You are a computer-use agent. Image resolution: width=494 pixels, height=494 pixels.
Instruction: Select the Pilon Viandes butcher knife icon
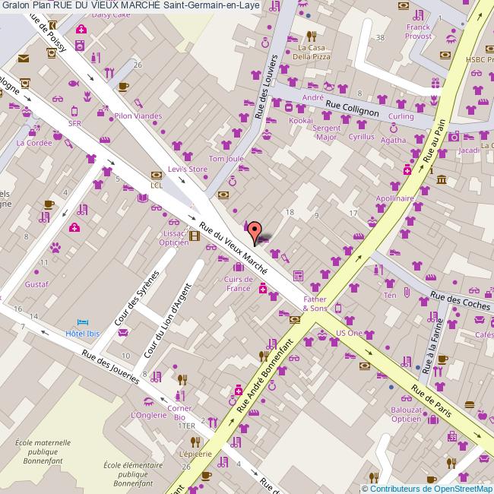click(x=138, y=103)
